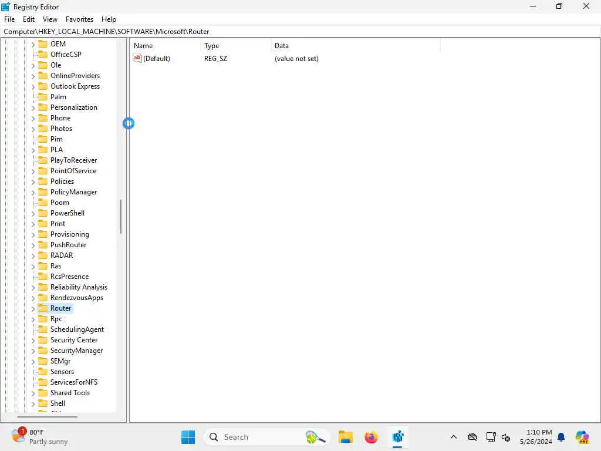
Task: Expand the Policies key
Action: pyautogui.click(x=33, y=182)
